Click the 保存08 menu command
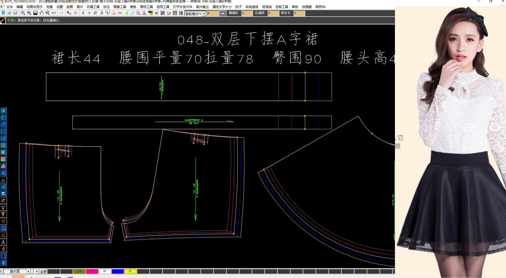This screenshot has height=278, width=506. pyautogui.click(x=321, y=7)
